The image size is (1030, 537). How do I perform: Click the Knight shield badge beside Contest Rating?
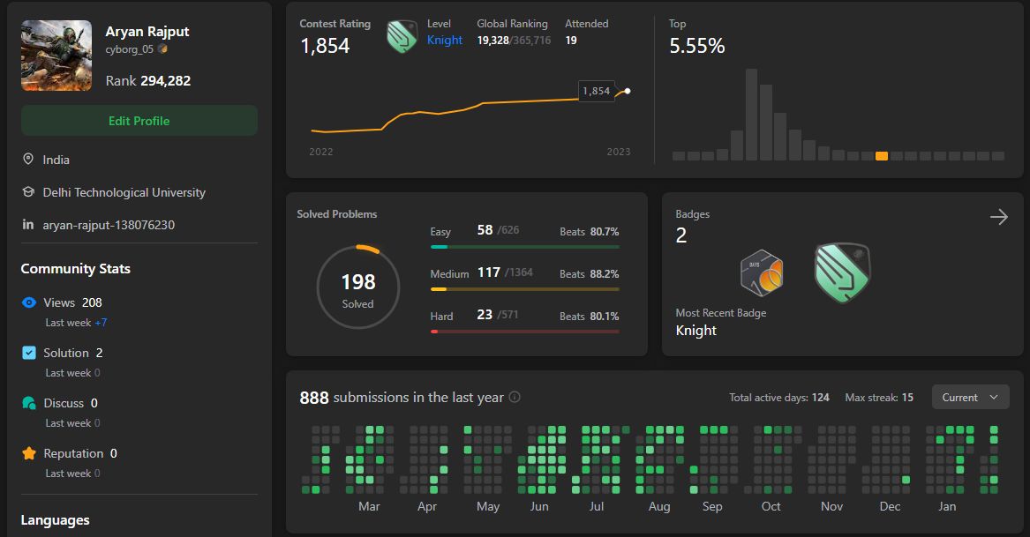coord(402,36)
